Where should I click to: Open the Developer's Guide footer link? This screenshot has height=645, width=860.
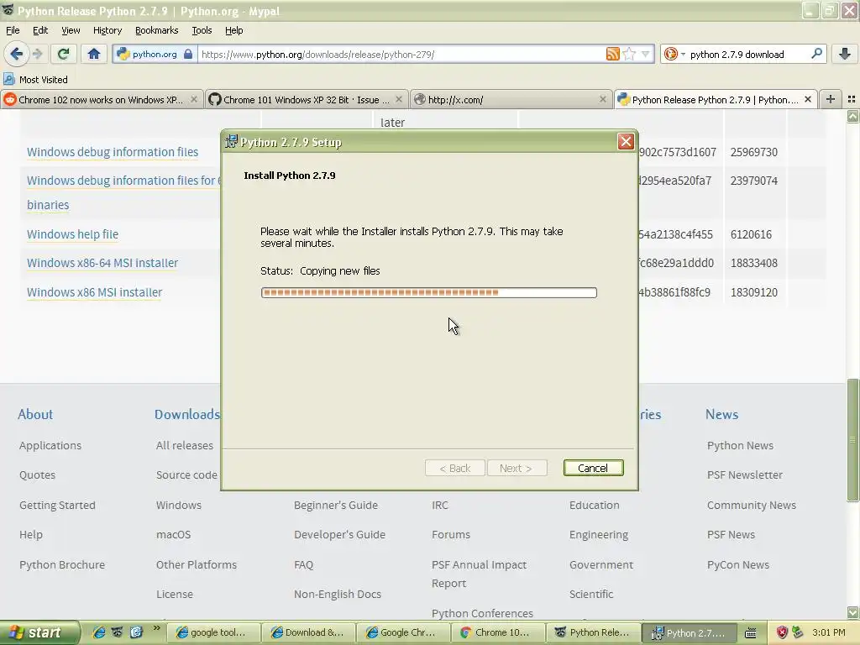tap(339, 535)
